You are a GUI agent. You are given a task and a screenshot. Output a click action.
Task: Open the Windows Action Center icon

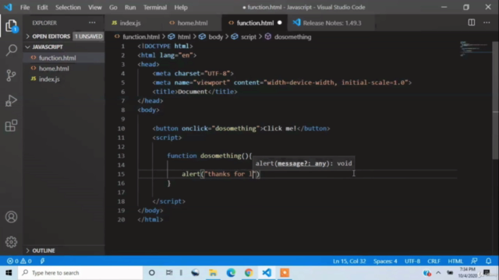pyautogui.click(x=487, y=273)
